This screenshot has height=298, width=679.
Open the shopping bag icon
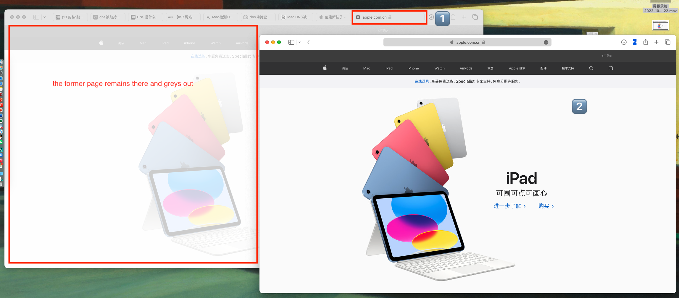611,68
